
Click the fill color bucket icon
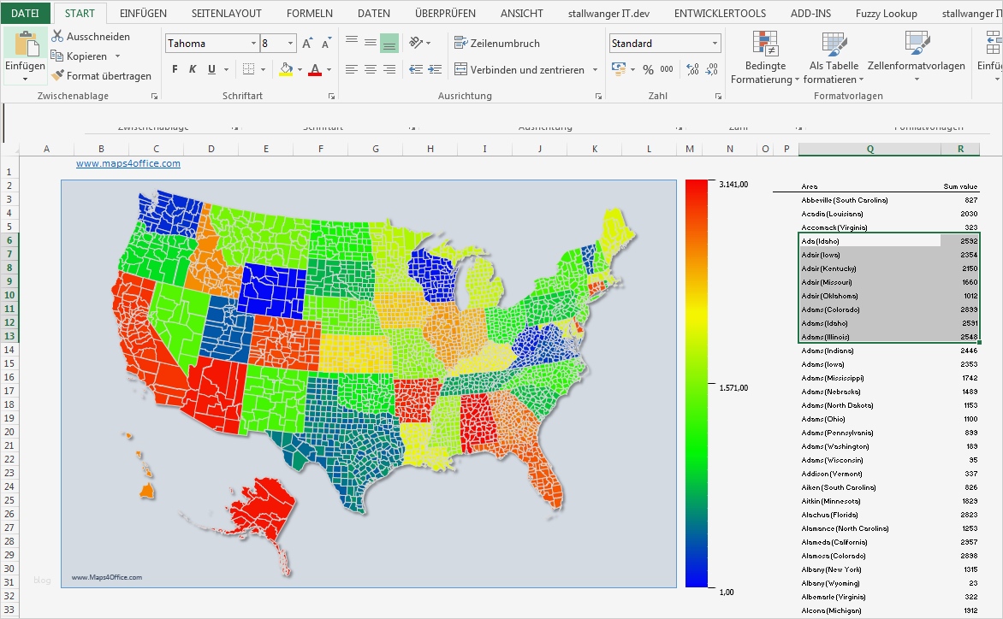[x=286, y=70]
